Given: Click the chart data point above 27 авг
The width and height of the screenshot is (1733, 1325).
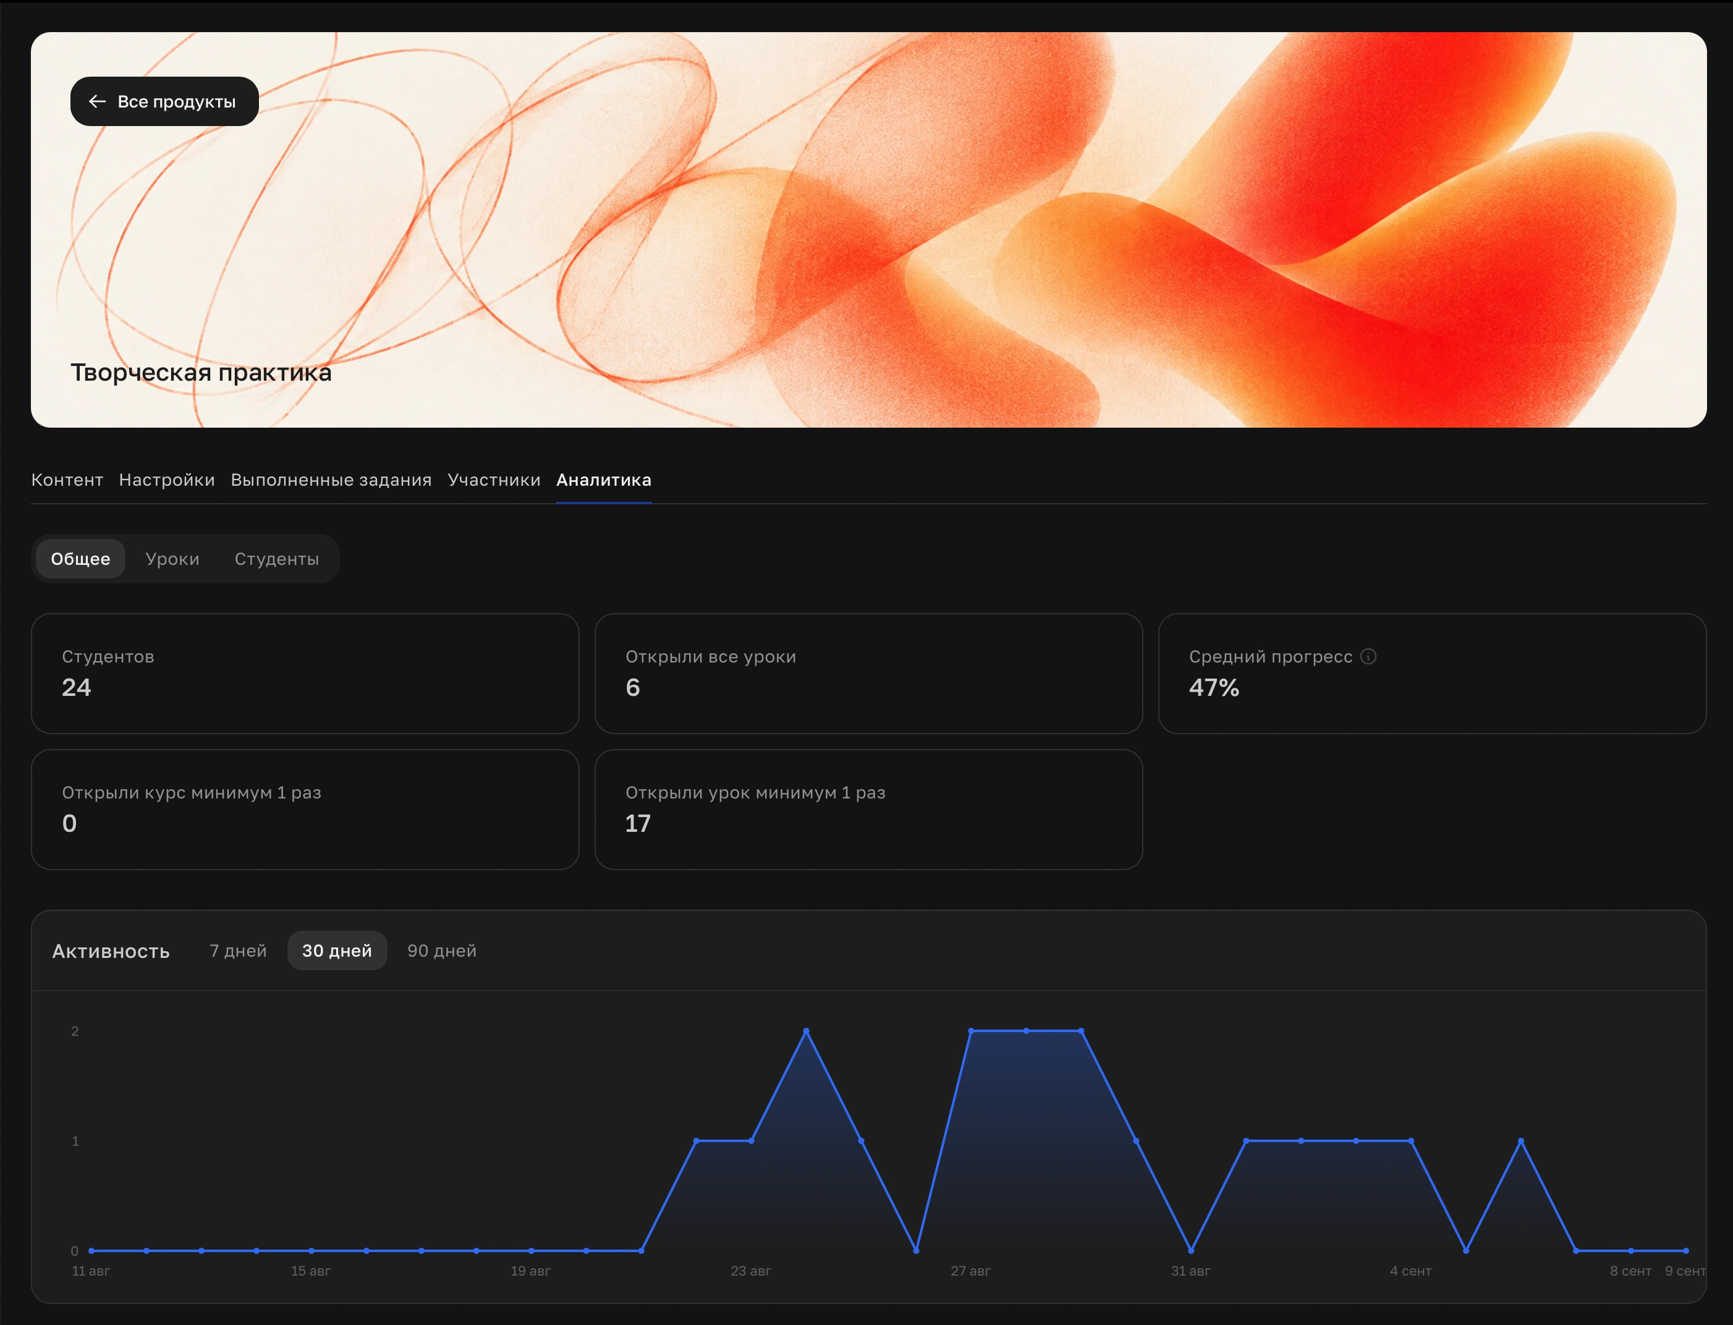Looking at the screenshot, I should coord(971,1031).
